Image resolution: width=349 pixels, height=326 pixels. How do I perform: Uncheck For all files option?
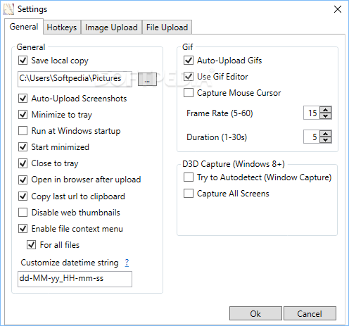pyautogui.click(x=32, y=245)
